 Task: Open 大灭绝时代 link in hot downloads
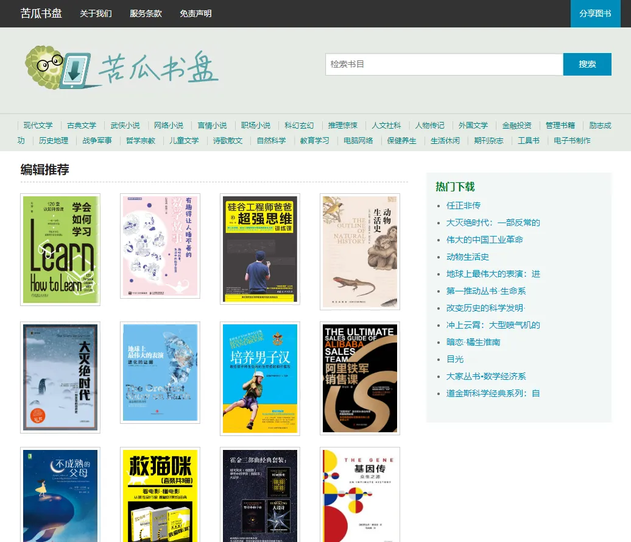coord(493,223)
